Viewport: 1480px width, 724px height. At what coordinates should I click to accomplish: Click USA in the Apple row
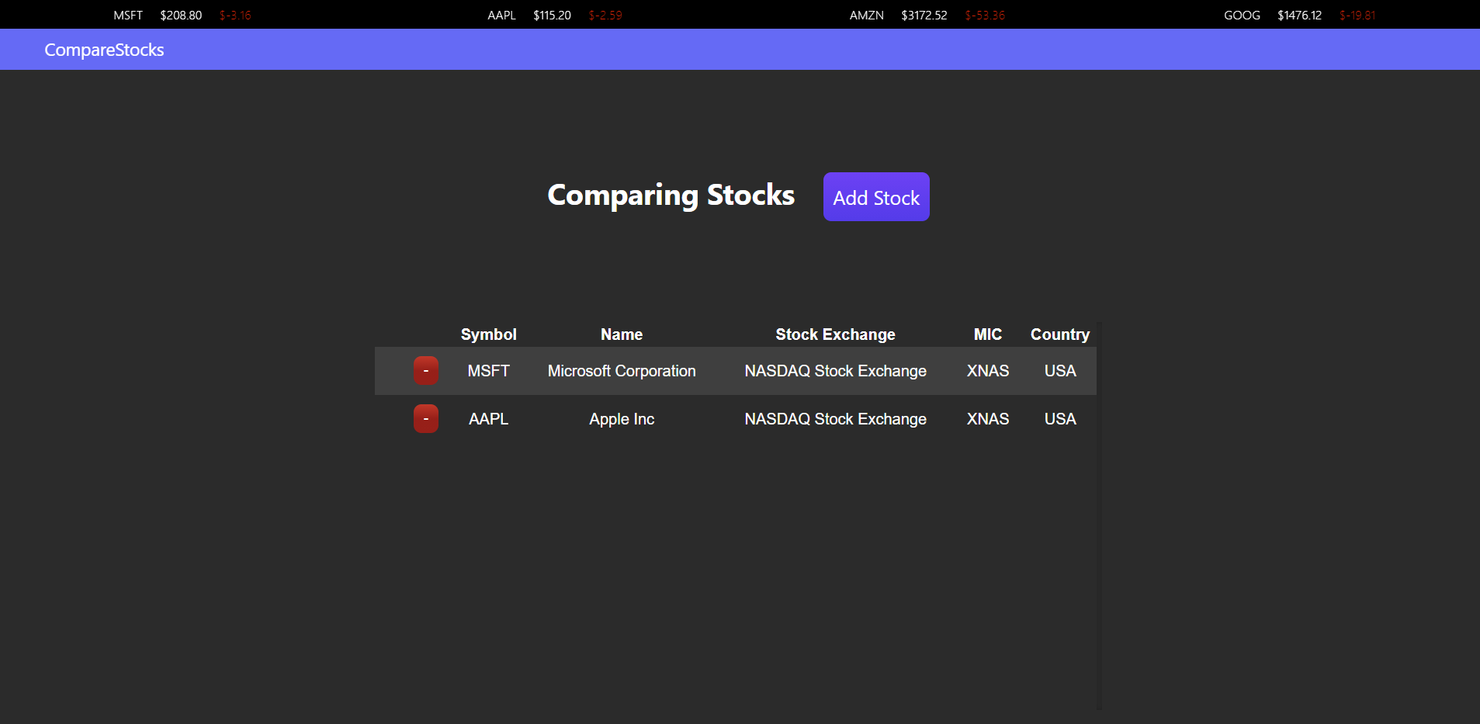click(1060, 419)
